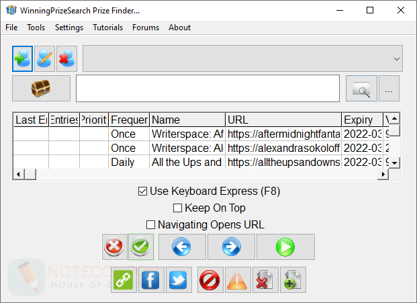Enable Keep On Top checkbox
417x303 pixels.
click(177, 208)
